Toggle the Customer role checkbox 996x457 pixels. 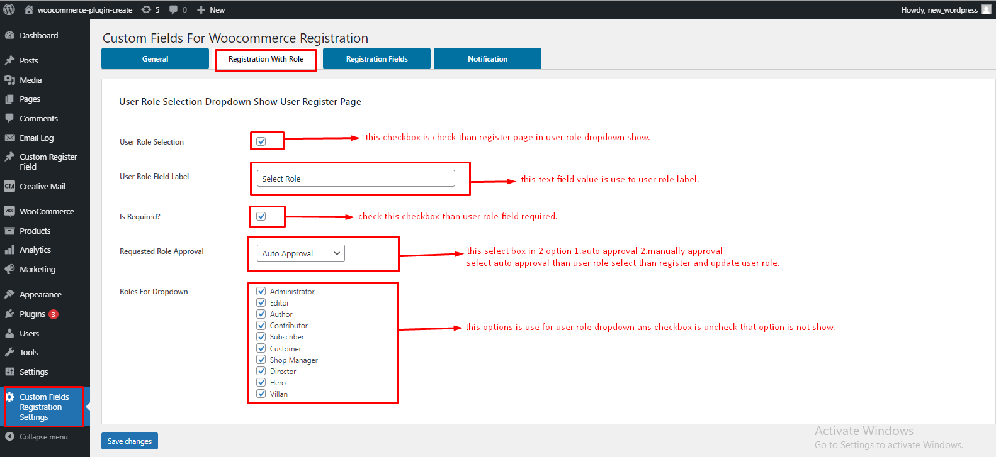(261, 348)
